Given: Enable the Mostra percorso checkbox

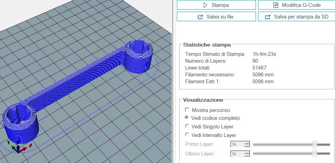Looking at the screenshot, I should 187,110.
